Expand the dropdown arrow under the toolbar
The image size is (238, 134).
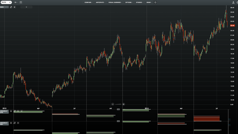point(26,7)
